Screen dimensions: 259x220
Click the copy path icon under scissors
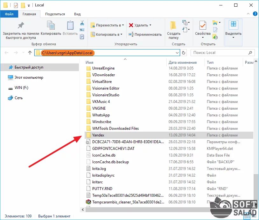82,30
